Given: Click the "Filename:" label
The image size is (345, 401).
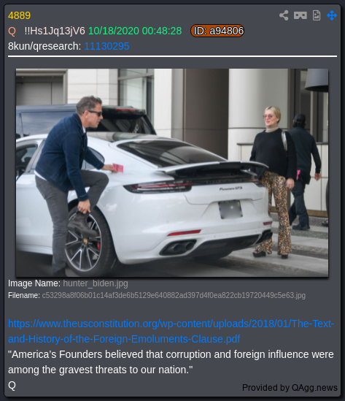Looking at the screenshot, I should (24, 295).
